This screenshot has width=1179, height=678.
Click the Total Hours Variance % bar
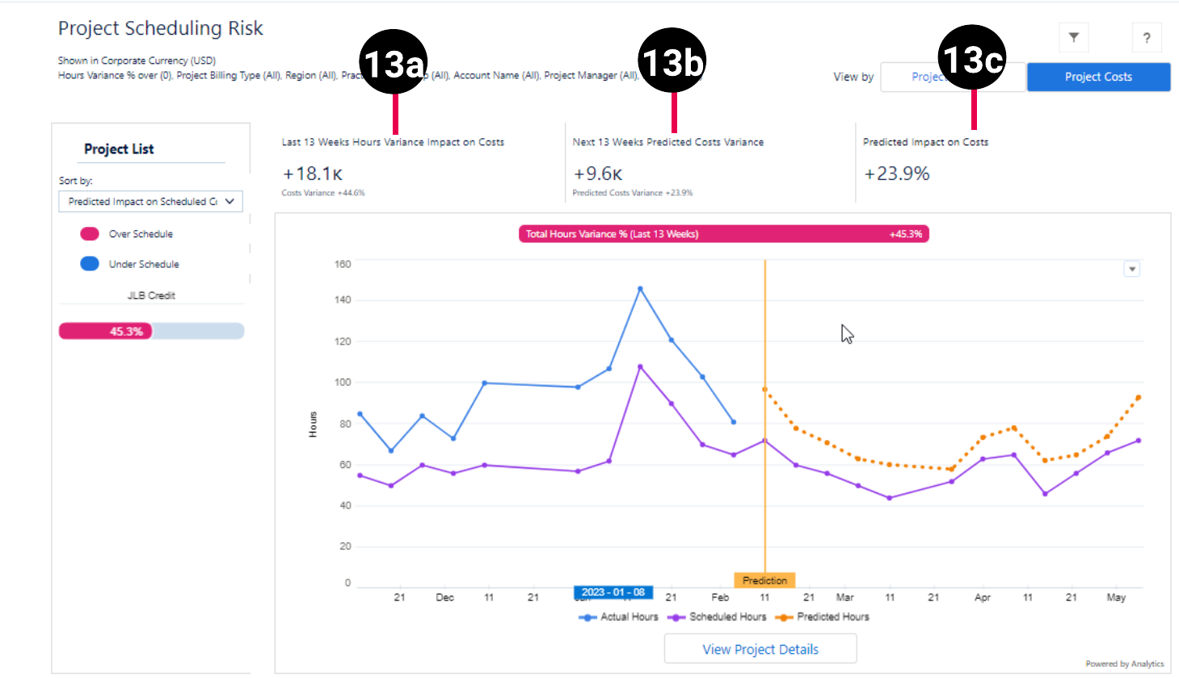[x=723, y=234]
